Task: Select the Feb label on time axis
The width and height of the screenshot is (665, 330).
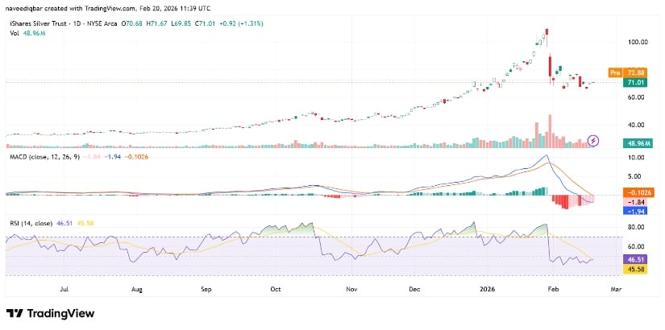Action: (553, 287)
